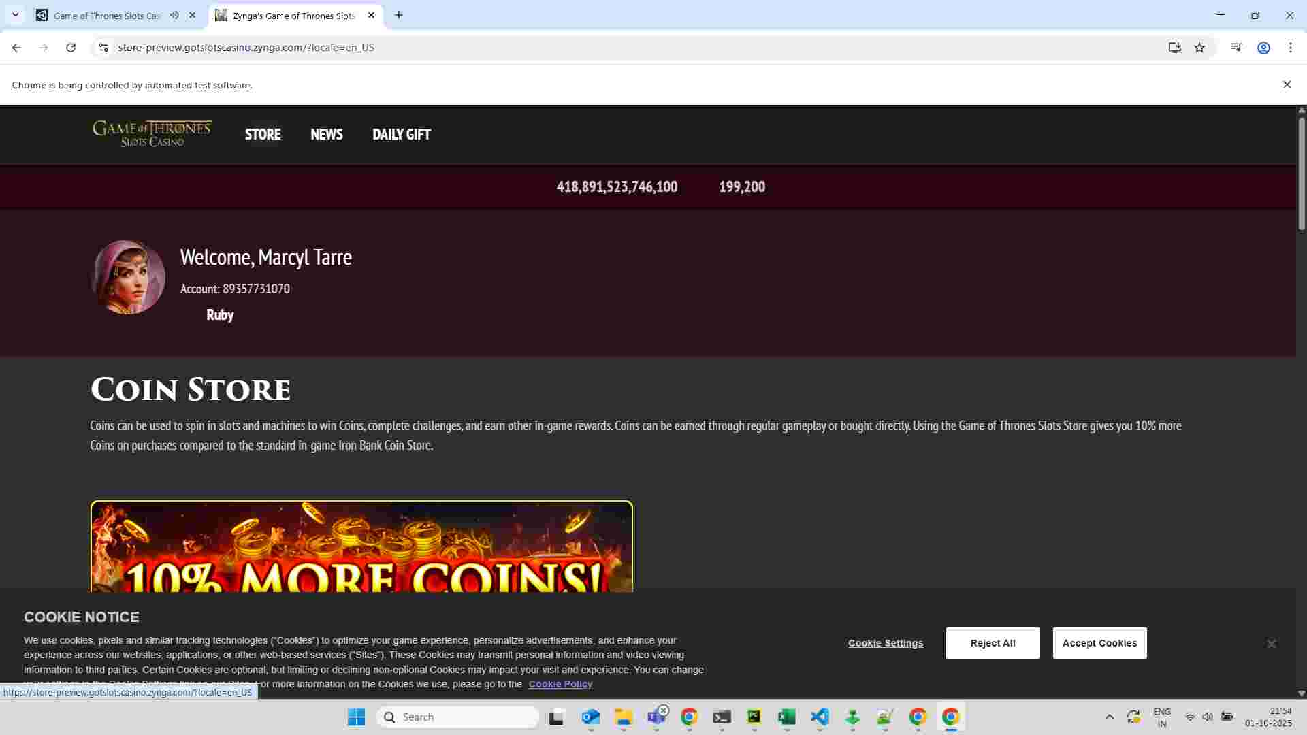Click the media controls icon in Chrome toolbar
Viewport: 1307px width, 735px height.
(x=1236, y=48)
